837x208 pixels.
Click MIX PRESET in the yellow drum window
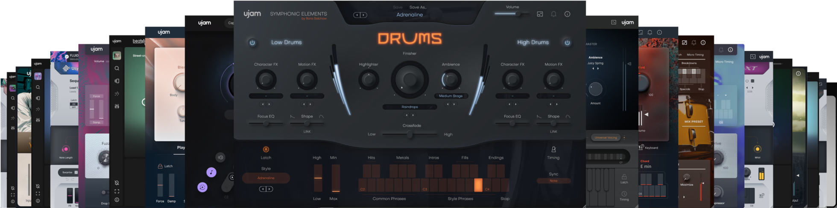tap(694, 121)
